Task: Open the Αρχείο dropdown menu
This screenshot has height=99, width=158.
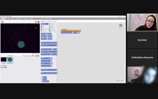Action: (x=12, y=19)
